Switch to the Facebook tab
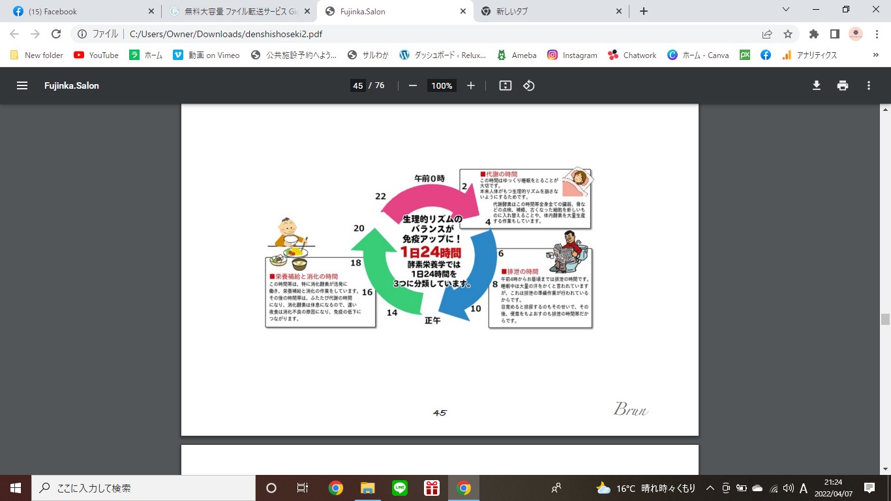Viewport: 891px width, 501px height. coord(82,11)
